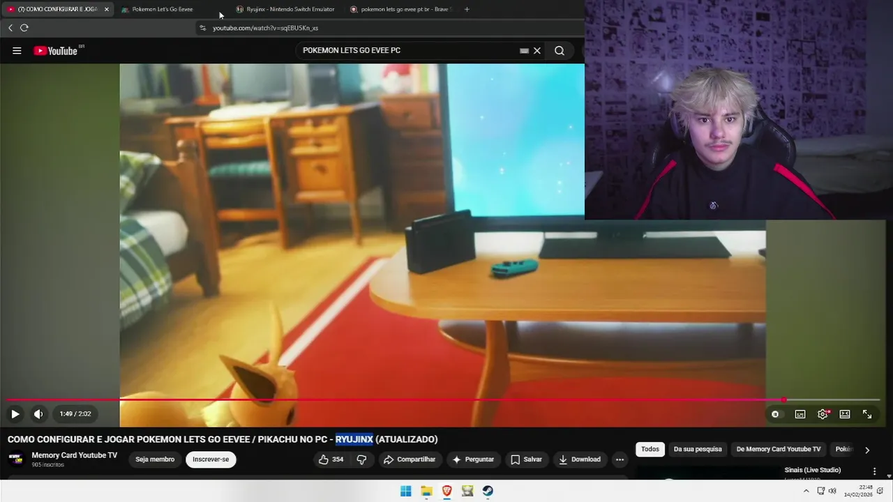Open Steam from the taskbar
Screen dimensions: 893x502
[x=488, y=491]
